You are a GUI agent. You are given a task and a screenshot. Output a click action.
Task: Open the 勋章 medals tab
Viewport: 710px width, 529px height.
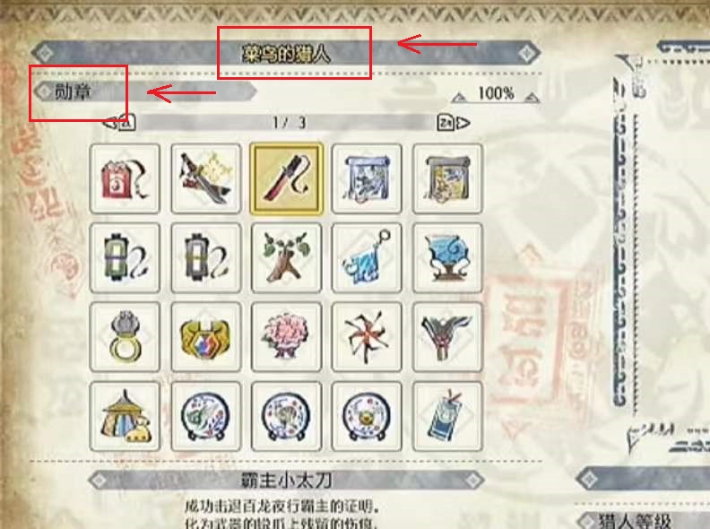73,91
